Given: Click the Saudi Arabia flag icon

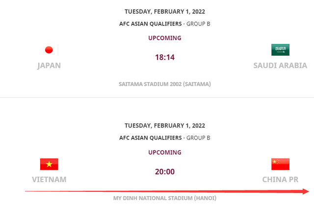Looking at the screenshot, I should (280, 49).
